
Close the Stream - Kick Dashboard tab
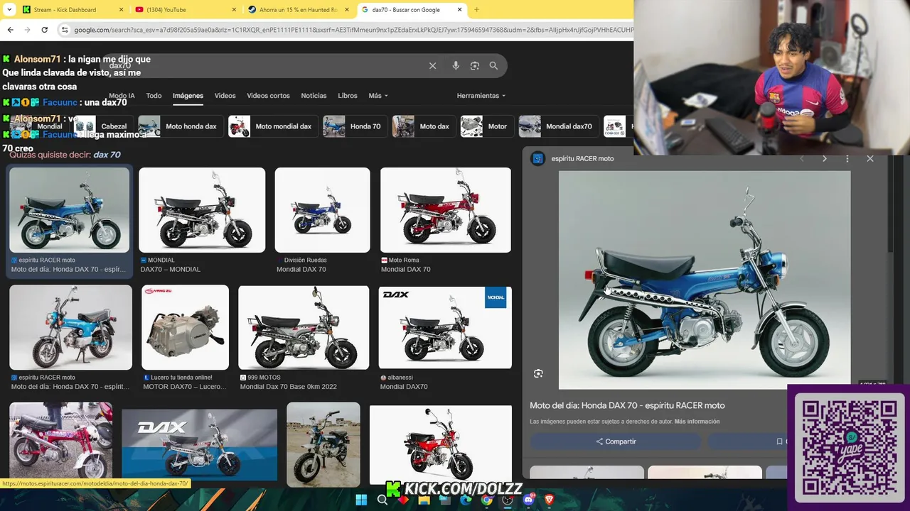coord(120,10)
